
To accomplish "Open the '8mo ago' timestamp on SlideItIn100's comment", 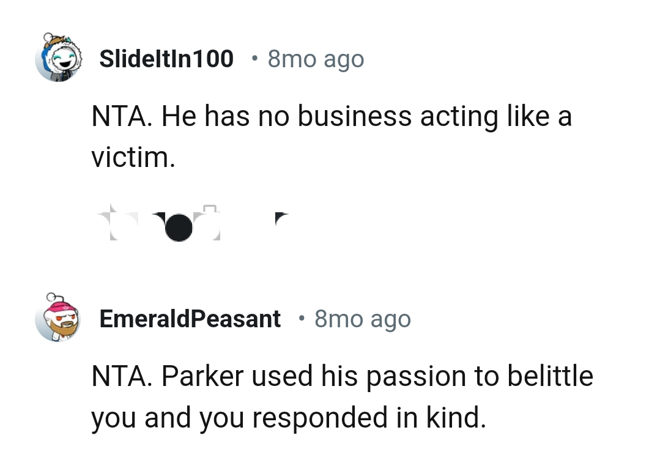I will point(314,58).
